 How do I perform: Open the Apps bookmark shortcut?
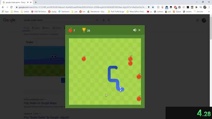click(5, 11)
